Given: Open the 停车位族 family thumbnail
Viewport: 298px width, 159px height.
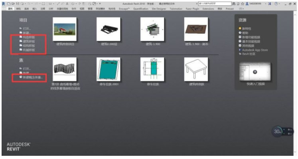Looking at the screenshot, I should coord(152,69).
